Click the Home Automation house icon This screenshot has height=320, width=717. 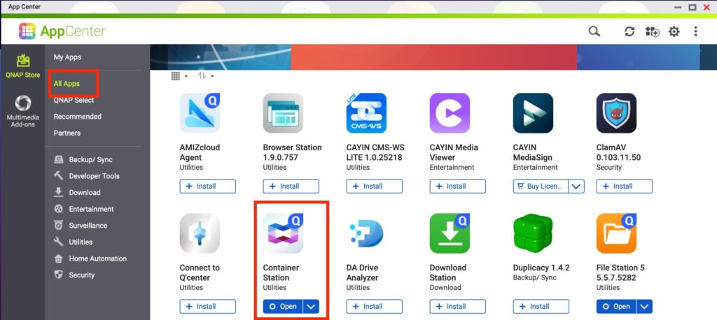coord(59,259)
